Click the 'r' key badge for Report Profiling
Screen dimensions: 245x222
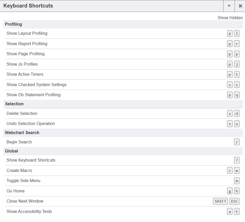(237, 44)
